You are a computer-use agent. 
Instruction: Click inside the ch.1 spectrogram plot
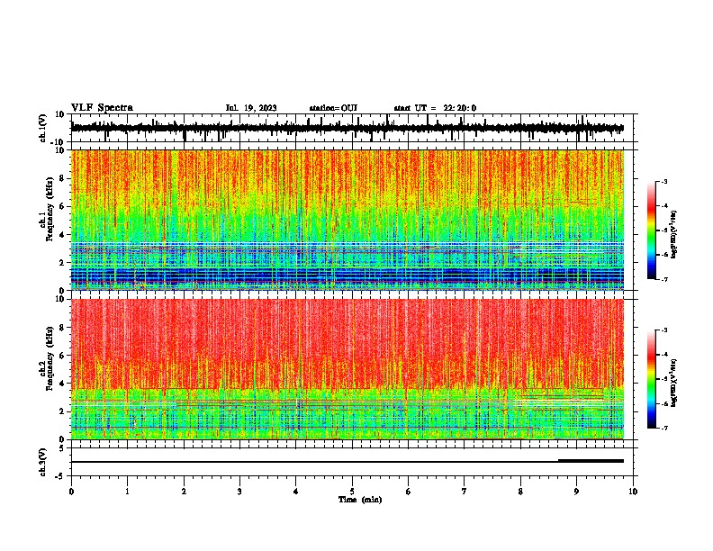347,220
